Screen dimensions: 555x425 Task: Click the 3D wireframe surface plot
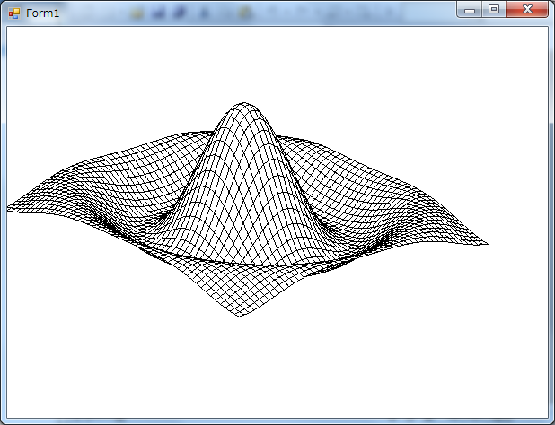coord(247,210)
